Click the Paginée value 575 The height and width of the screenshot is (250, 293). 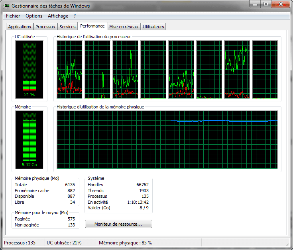[x=71, y=219]
